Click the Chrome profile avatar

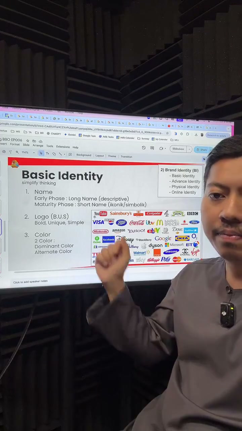coord(202,135)
